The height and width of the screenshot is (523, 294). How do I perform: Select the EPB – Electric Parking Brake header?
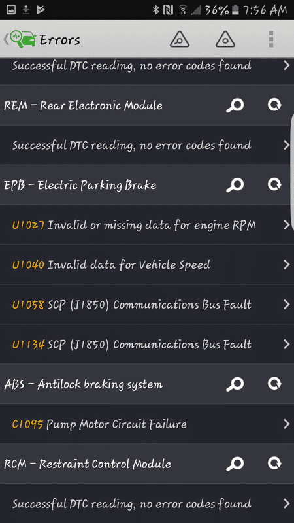(147, 185)
